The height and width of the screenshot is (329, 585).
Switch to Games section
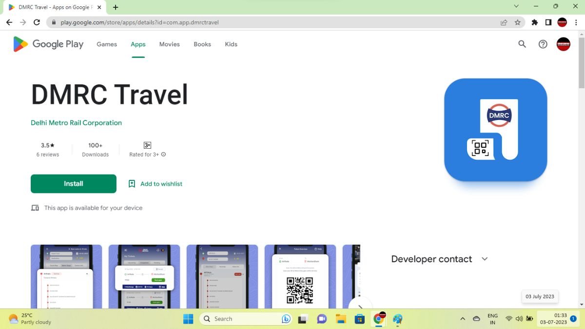[107, 44]
